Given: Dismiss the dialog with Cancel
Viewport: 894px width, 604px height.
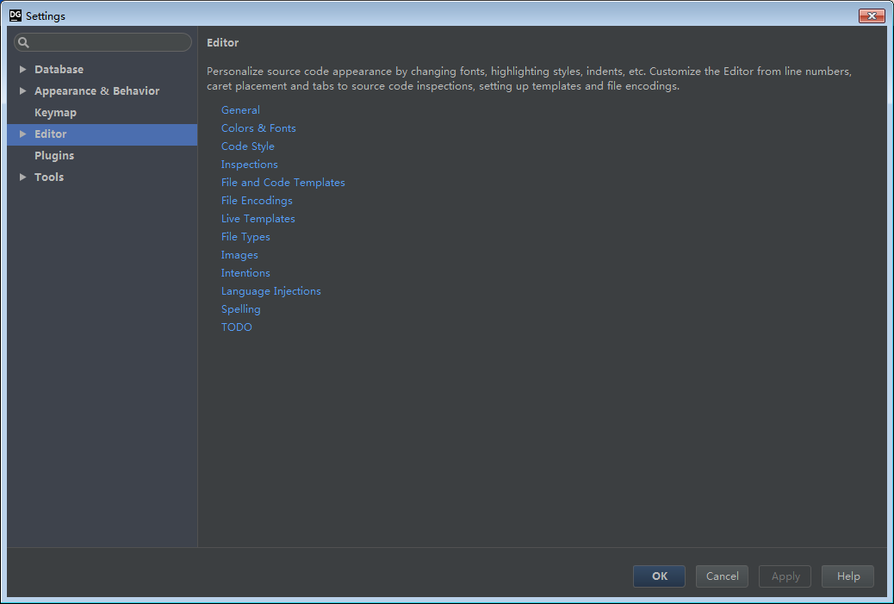Looking at the screenshot, I should pyautogui.click(x=721, y=576).
